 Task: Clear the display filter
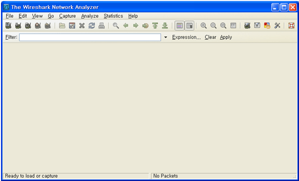(x=210, y=37)
